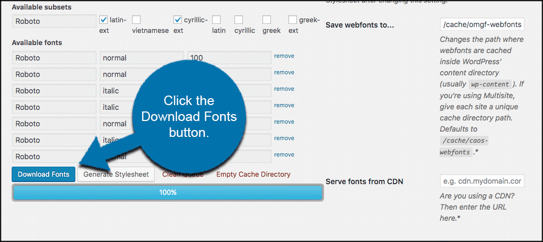The image size is (543, 242).
Task: Select the cyrillic subset checkbox
Action: pos(239,20)
